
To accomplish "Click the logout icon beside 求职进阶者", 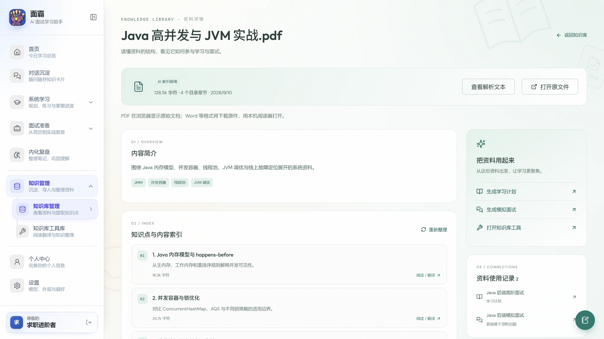I will pos(89,322).
